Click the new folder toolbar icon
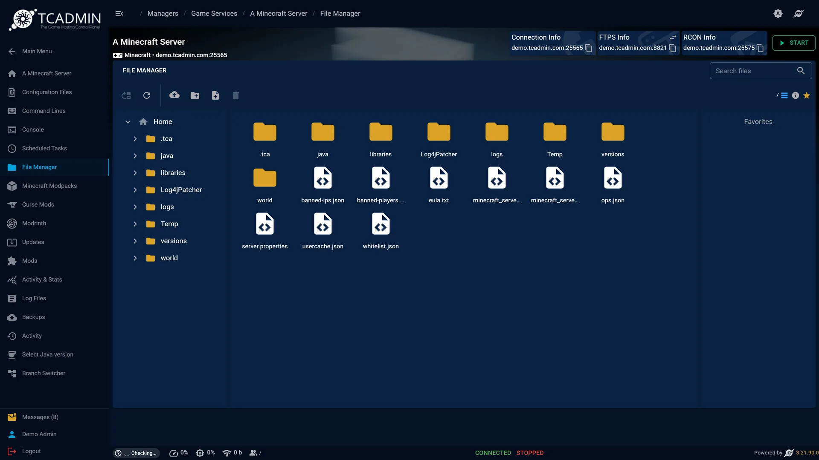The width and height of the screenshot is (819, 460). click(x=195, y=95)
